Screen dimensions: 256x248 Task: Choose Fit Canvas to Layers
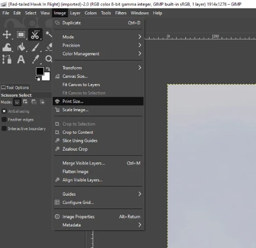click(98, 85)
